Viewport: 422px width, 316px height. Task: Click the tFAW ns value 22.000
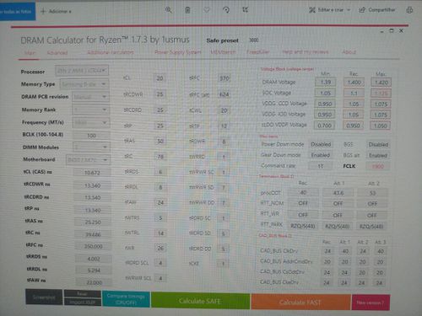pyautogui.click(x=94, y=282)
